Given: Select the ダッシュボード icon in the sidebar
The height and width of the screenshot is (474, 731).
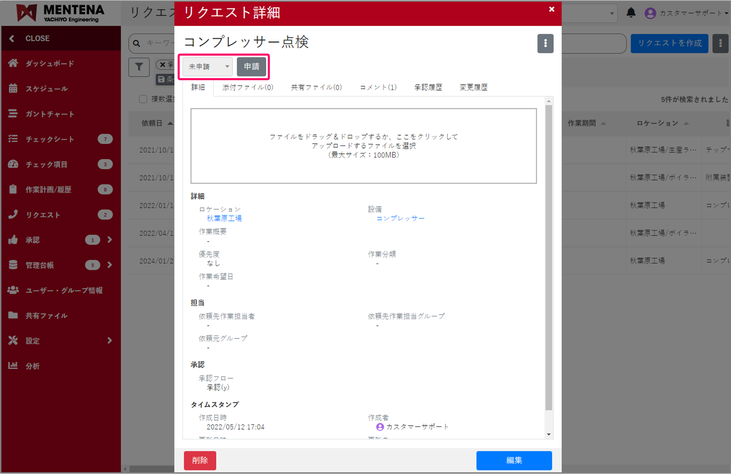Looking at the screenshot, I should [x=13, y=63].
